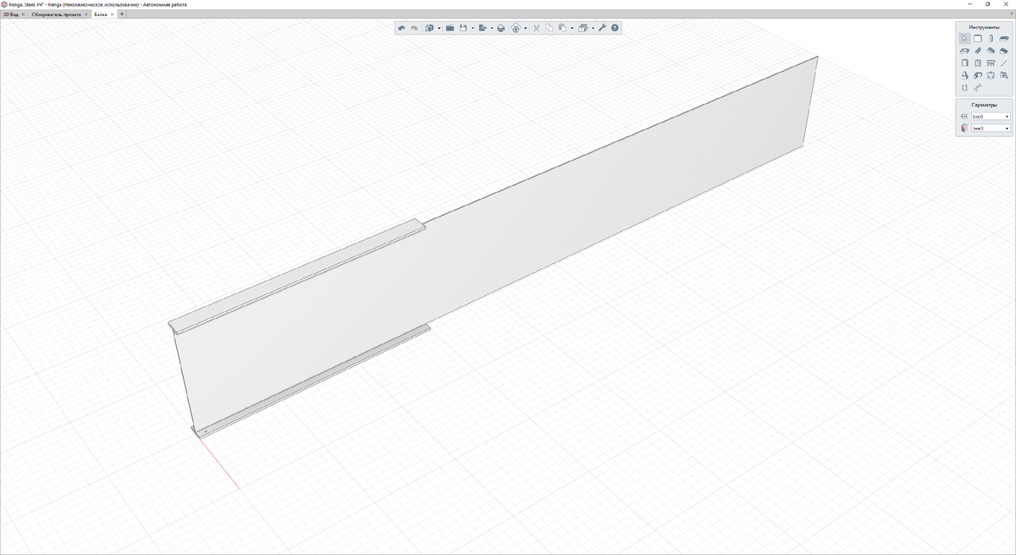Viewport: 1016px width, 555px height.
Task: Select the table-shaped frame tool
Action: [x=991, y=63]
